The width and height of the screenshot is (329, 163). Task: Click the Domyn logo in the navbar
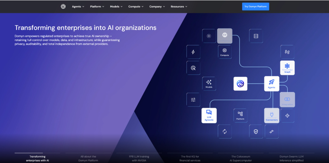pyautogui.click(x=63, y=6)
